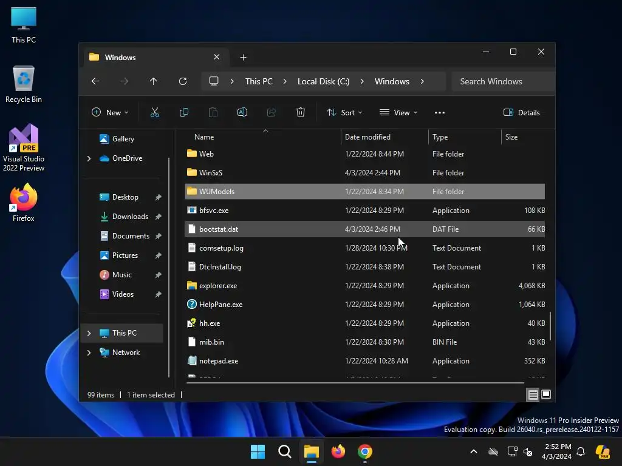Go back with the left arrow
This screenshot has width=622, height=466.
[x=95, y=81]
